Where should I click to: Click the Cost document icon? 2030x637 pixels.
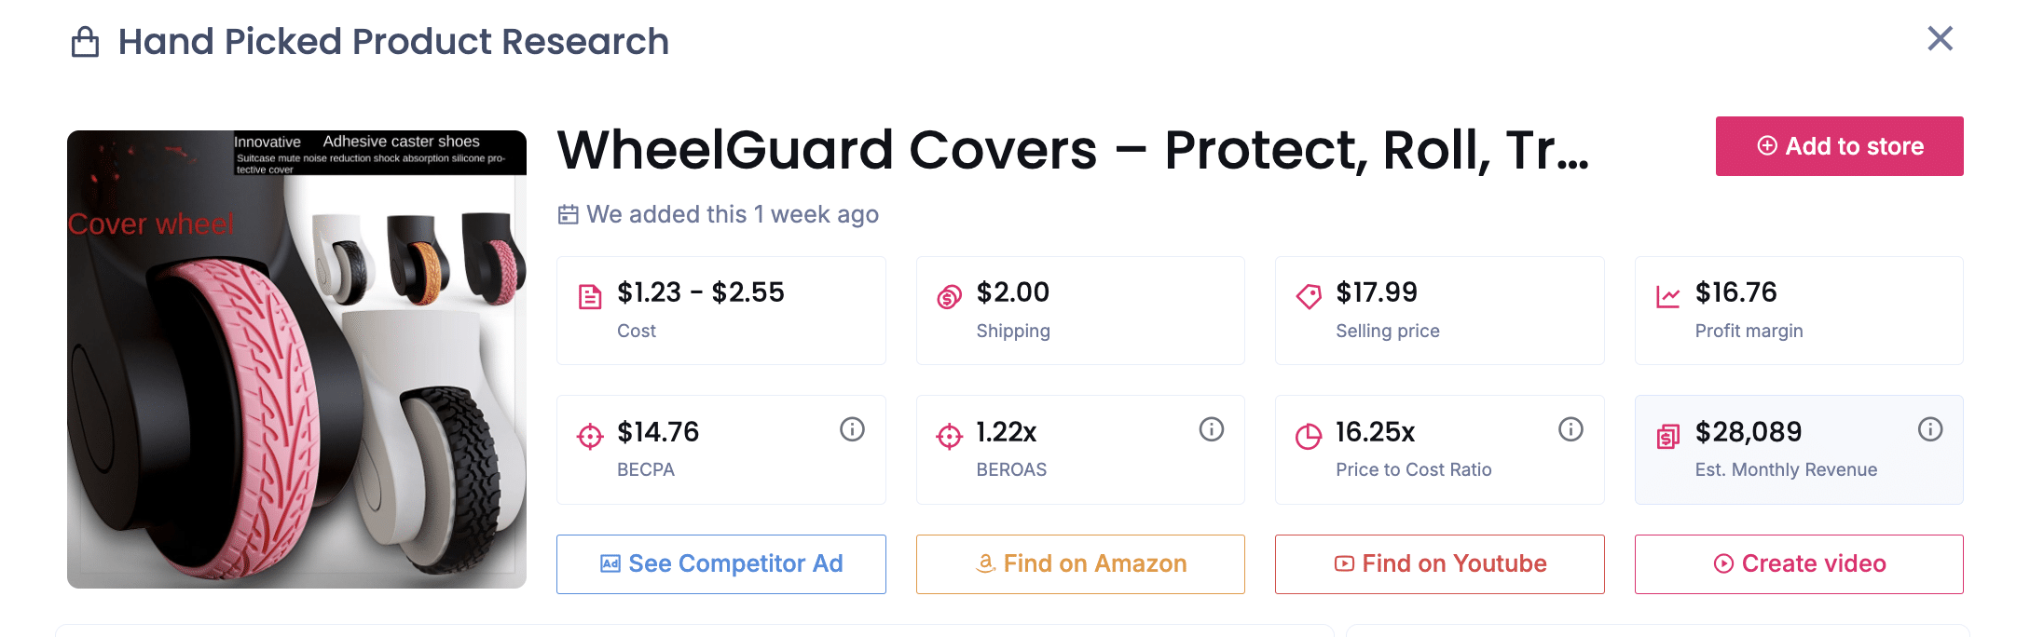coord(590,293)
